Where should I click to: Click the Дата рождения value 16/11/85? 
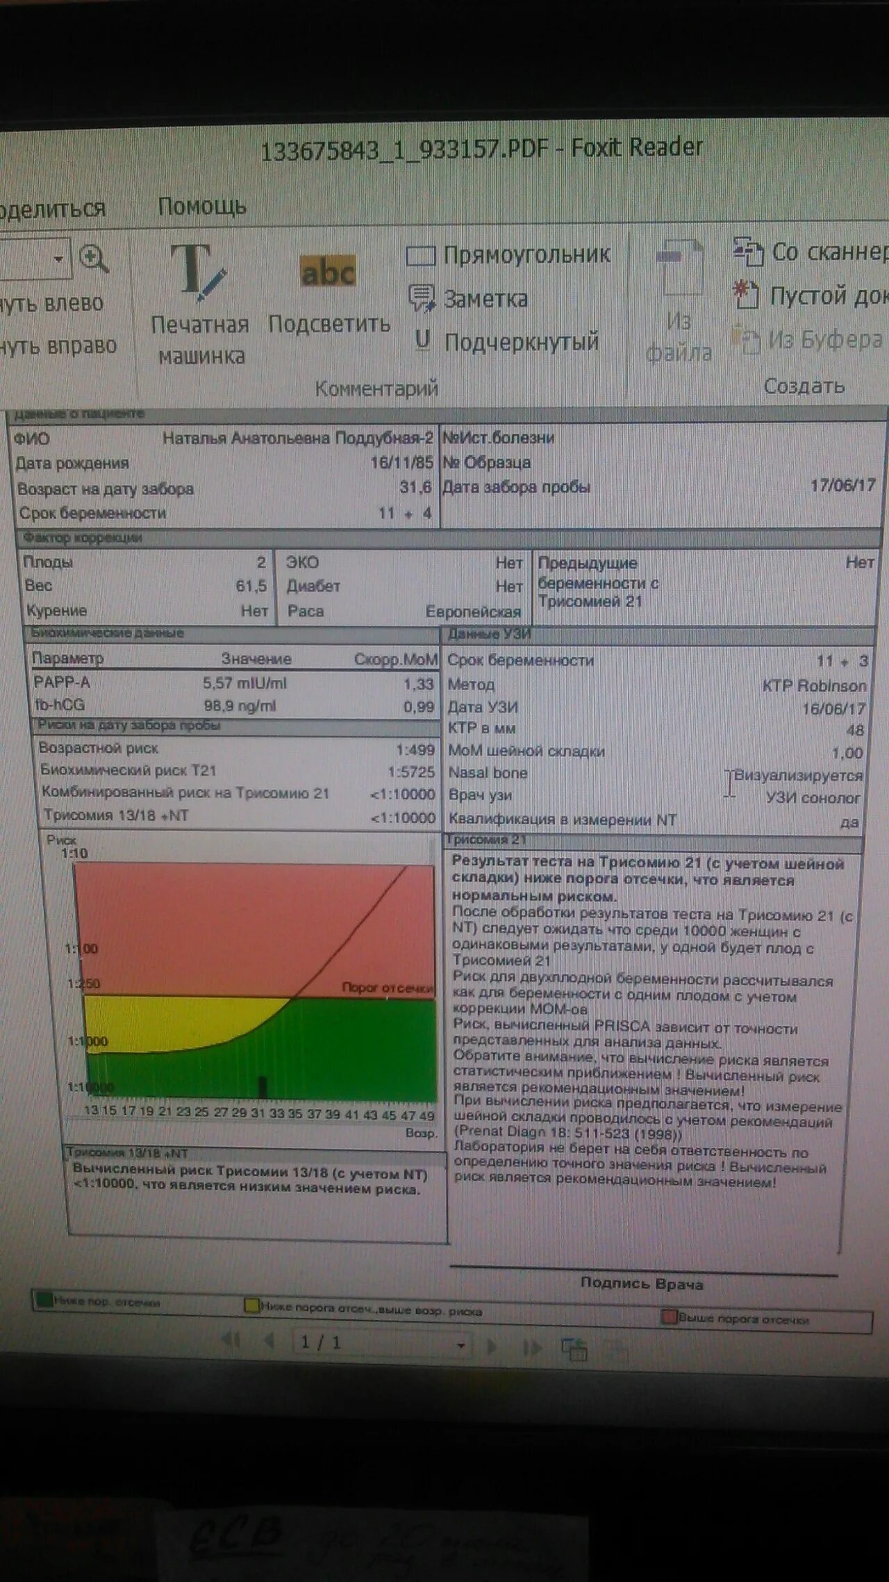pos(401,463)
